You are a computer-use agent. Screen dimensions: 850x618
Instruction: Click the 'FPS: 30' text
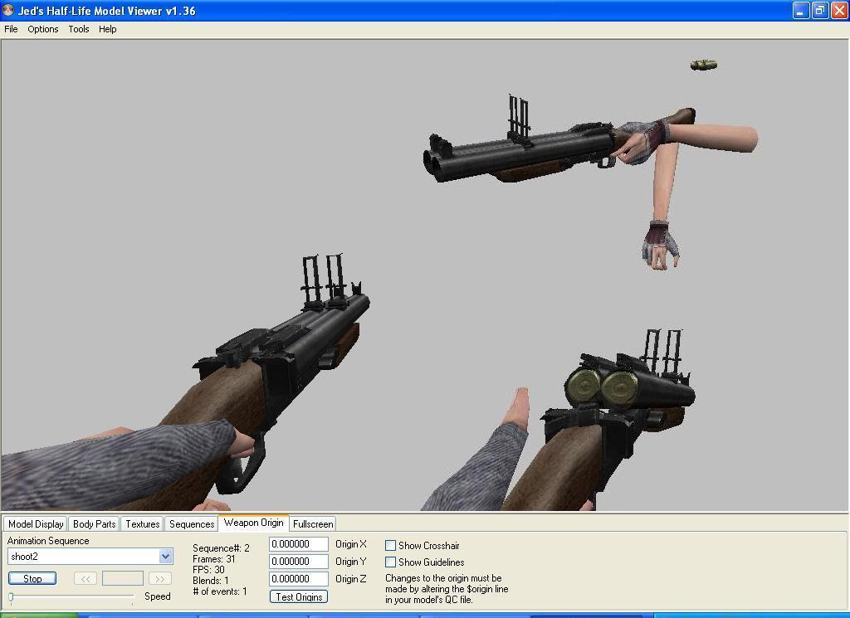(208, 570)
